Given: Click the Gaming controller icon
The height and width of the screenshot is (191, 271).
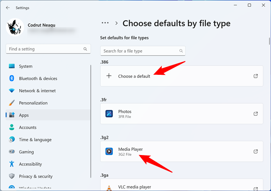Looking at the screenshot, I should point(12,152).
